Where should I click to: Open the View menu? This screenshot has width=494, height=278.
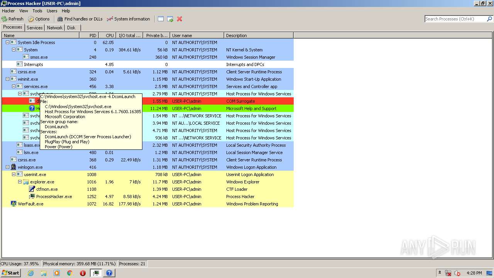(x=24, y=11)
